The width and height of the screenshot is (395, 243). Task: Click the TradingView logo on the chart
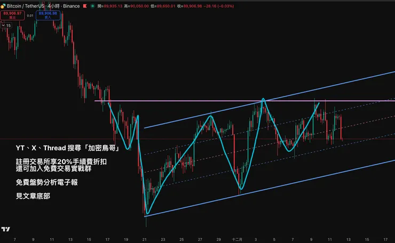tap(5, 229)
